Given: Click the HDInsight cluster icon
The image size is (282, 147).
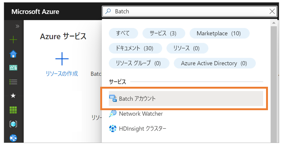Looking at the screenshot, I should pos(113,129).
